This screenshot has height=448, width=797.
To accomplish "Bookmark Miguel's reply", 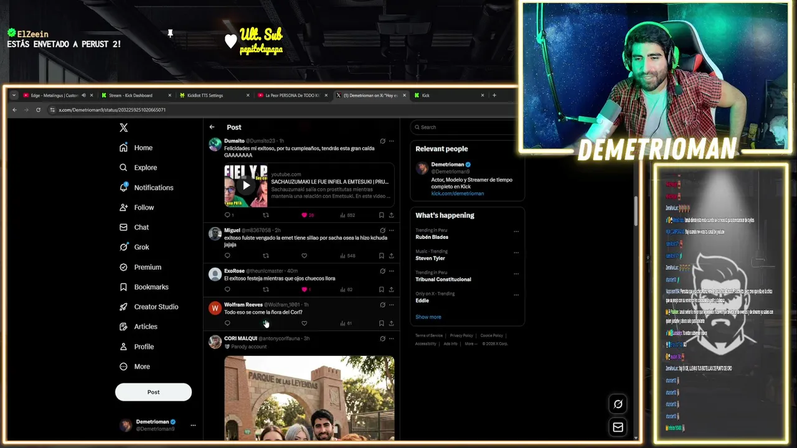I will coord(381,256).
